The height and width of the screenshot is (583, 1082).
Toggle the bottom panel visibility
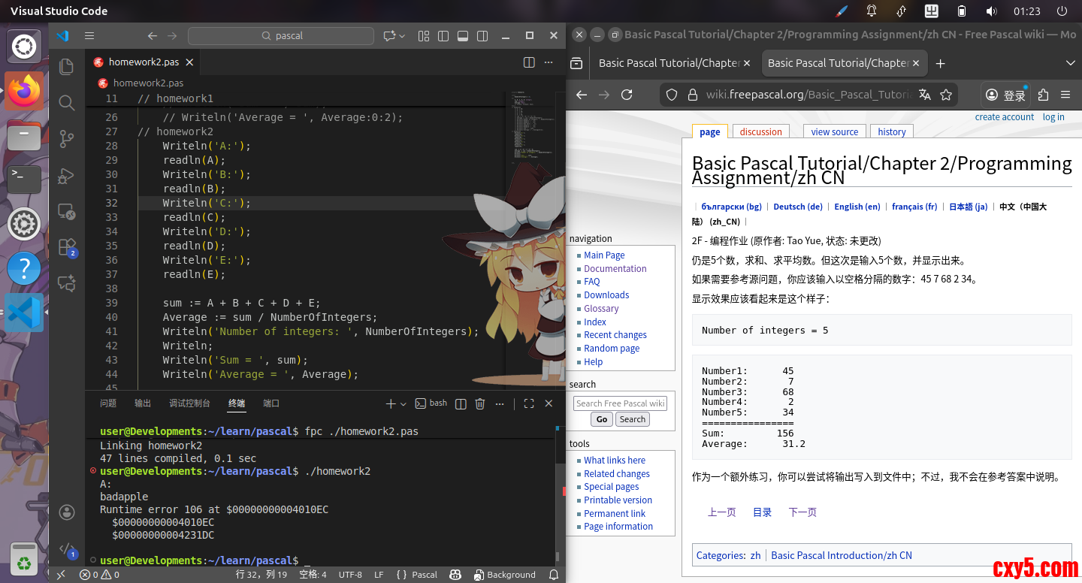[463, 36]
